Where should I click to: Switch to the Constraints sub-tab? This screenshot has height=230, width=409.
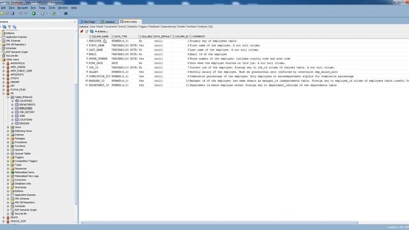111,27
